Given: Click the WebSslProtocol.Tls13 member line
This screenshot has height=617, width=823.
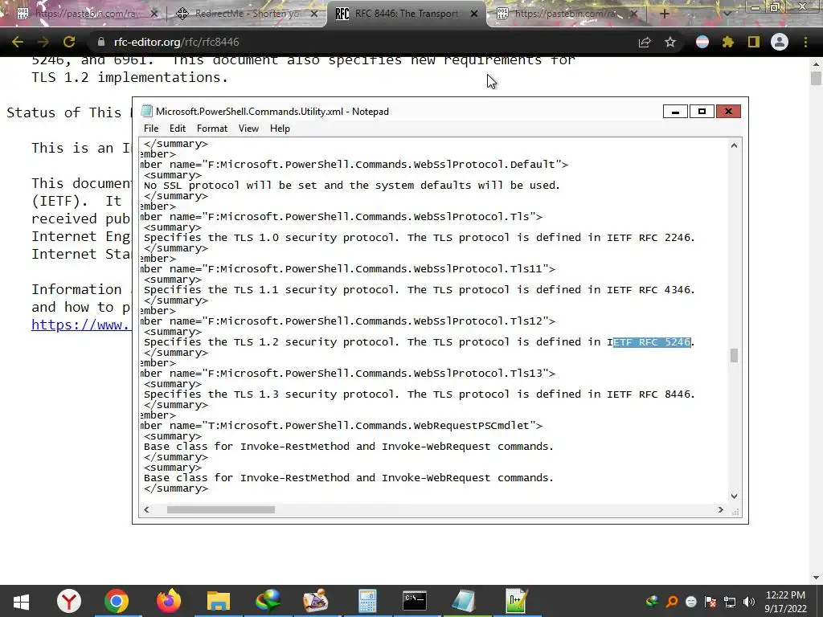Looking at the screenshot, I should pos(348,374).
